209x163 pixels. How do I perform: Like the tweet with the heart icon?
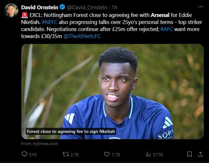tap(107, 154)
